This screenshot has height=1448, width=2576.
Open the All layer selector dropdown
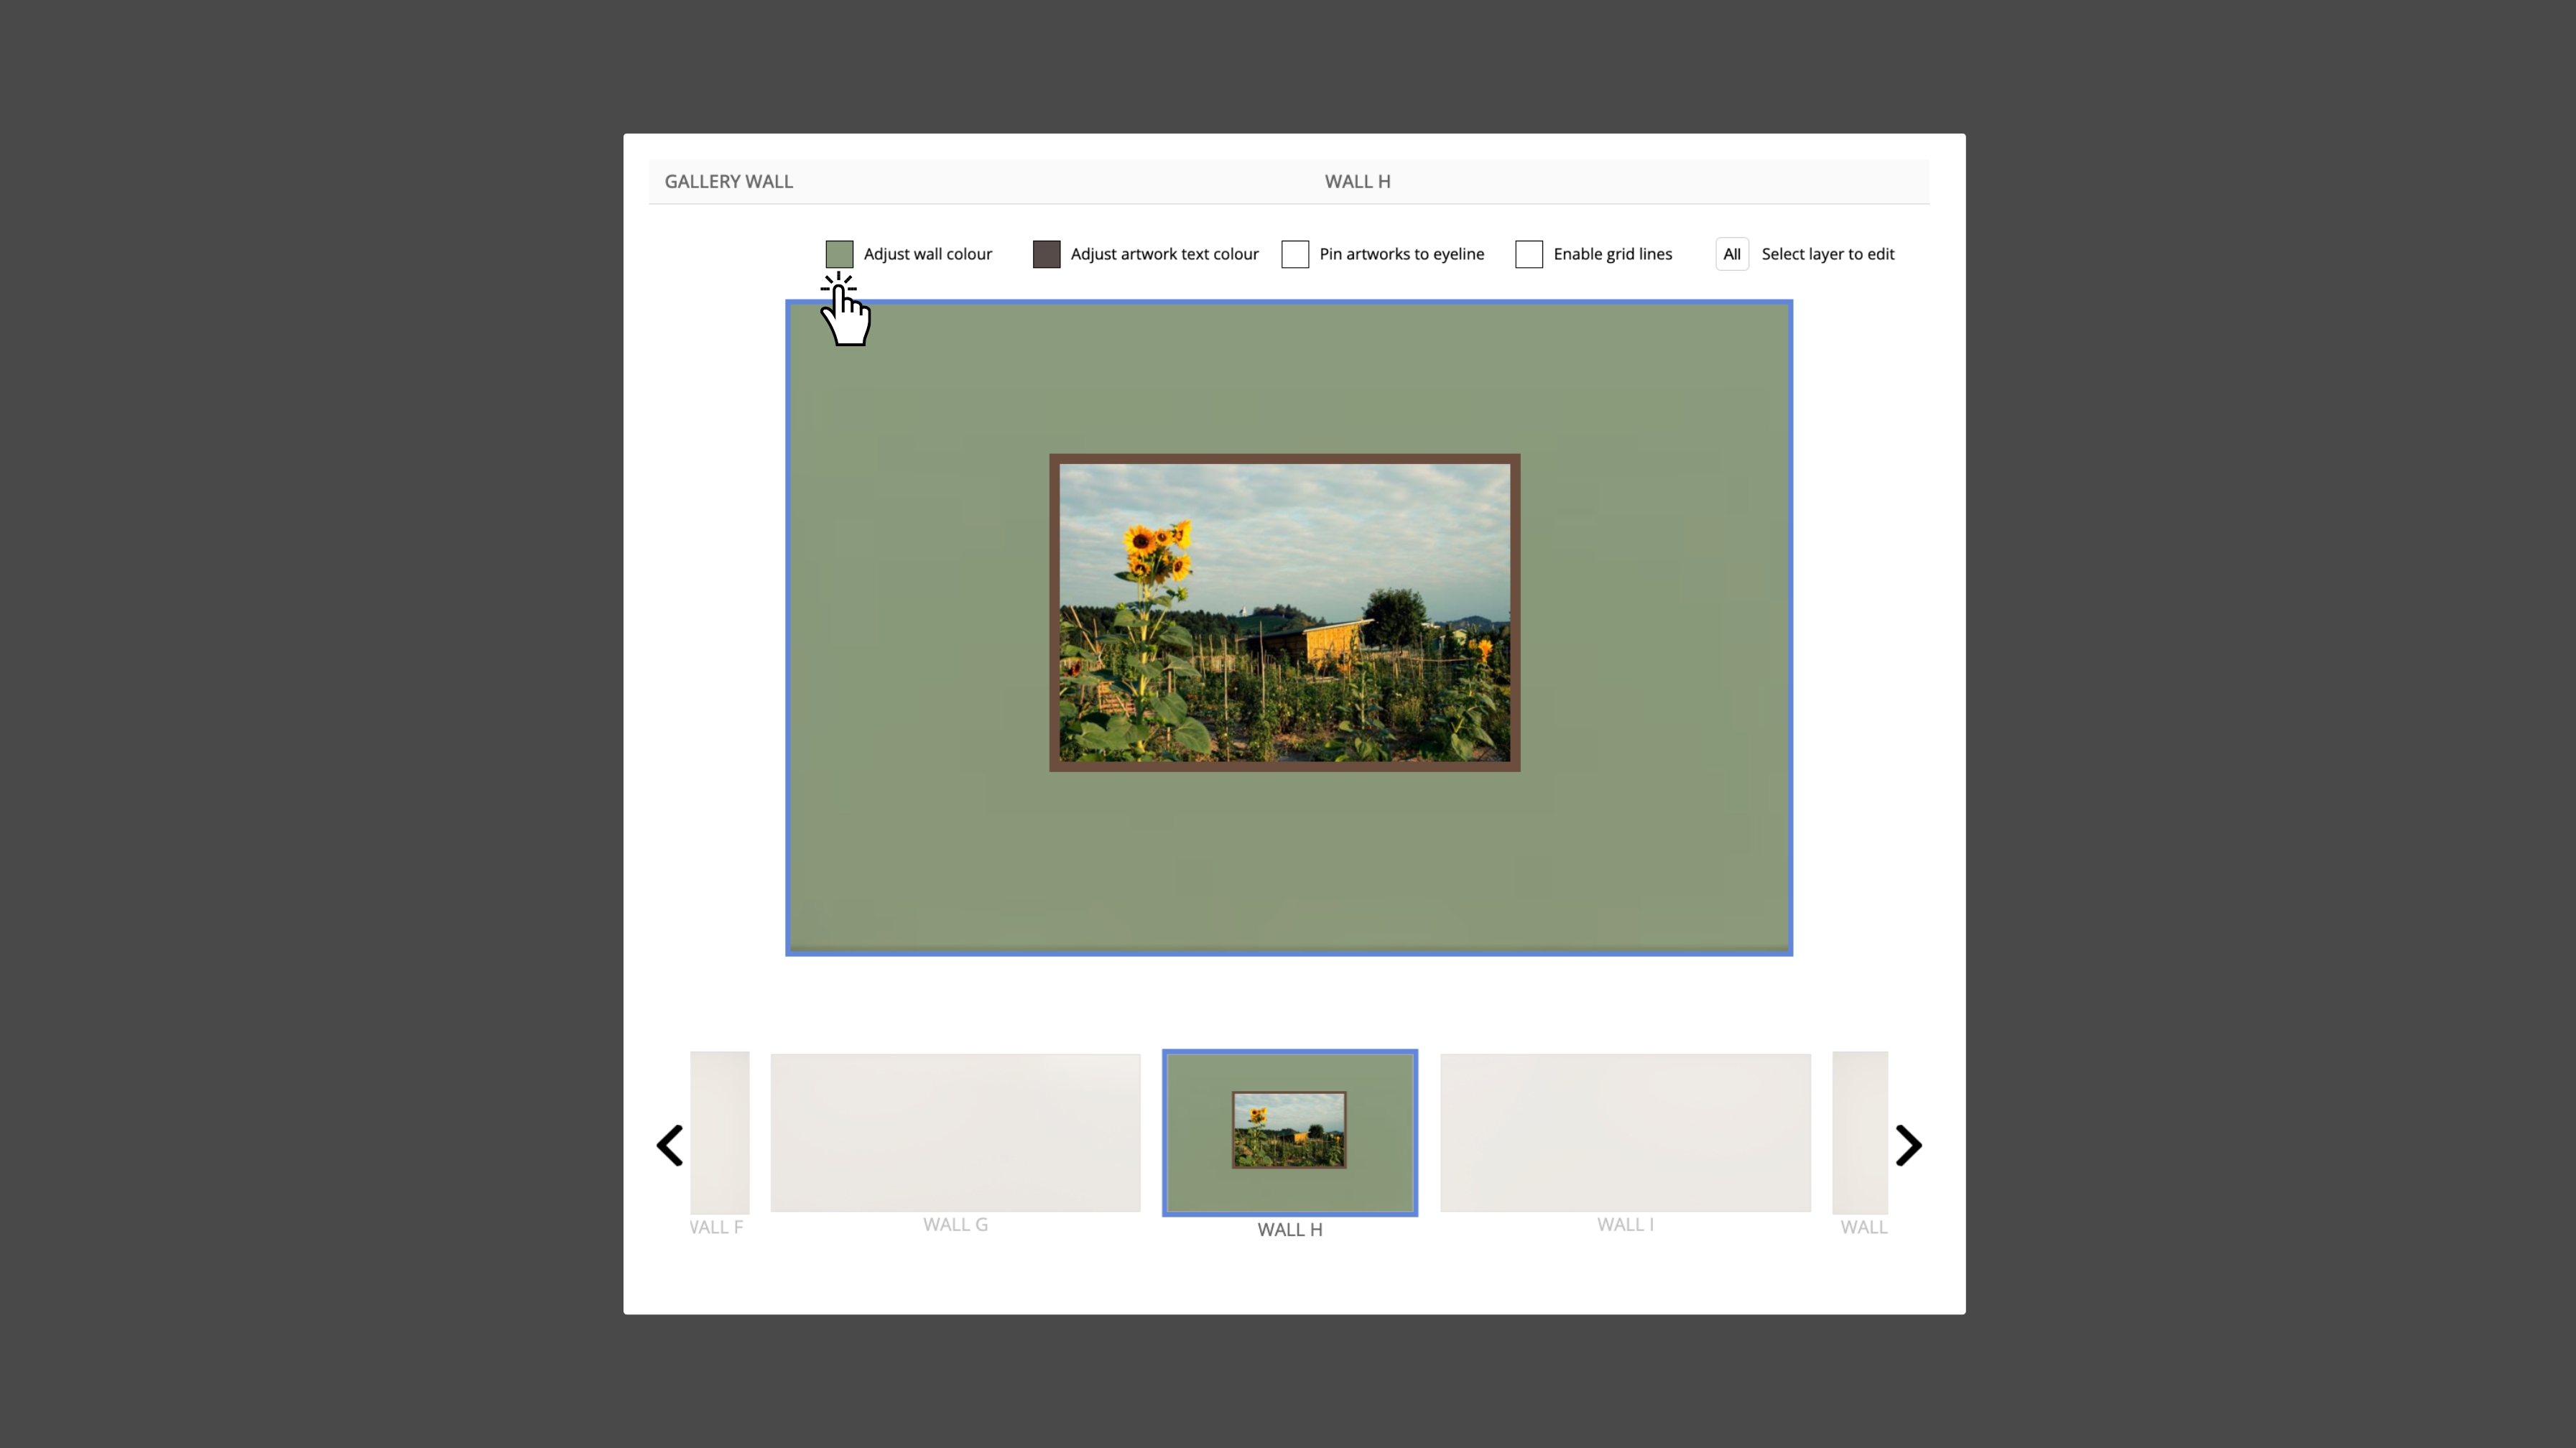tap(1732, 254)
